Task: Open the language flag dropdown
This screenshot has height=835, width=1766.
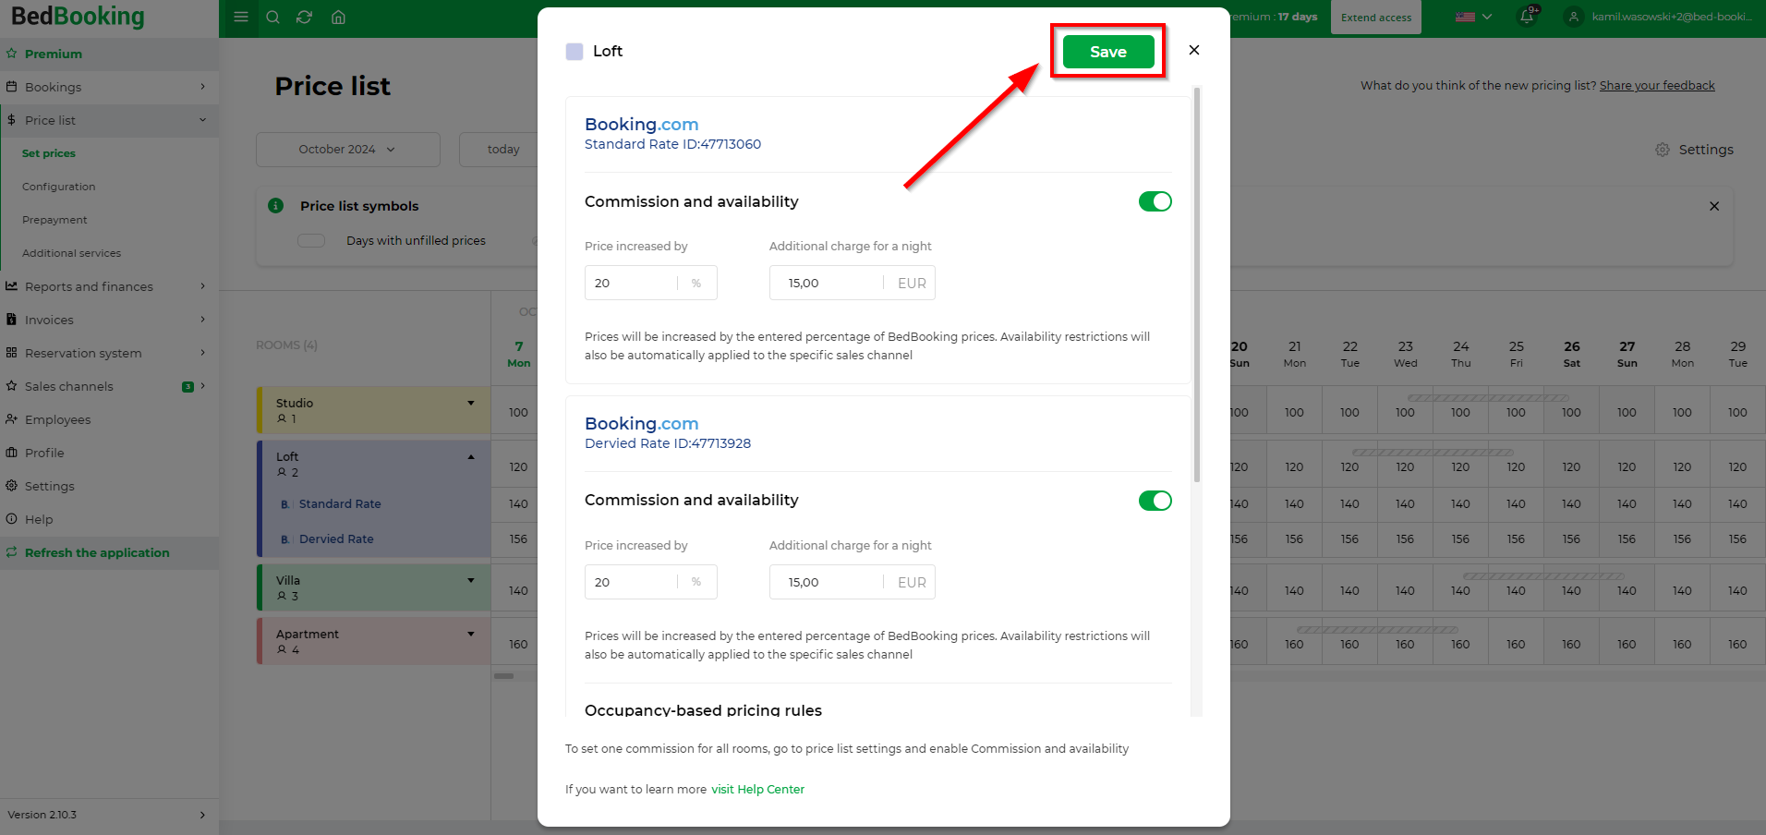Action: click(1474, 17)
